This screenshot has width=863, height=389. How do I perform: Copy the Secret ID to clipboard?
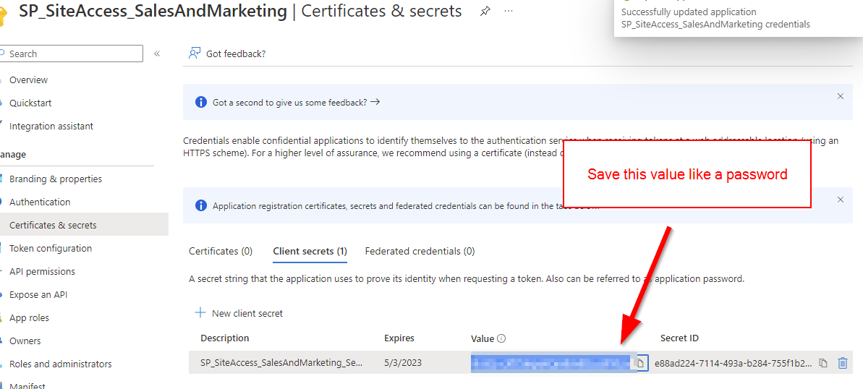coord(823,363)
